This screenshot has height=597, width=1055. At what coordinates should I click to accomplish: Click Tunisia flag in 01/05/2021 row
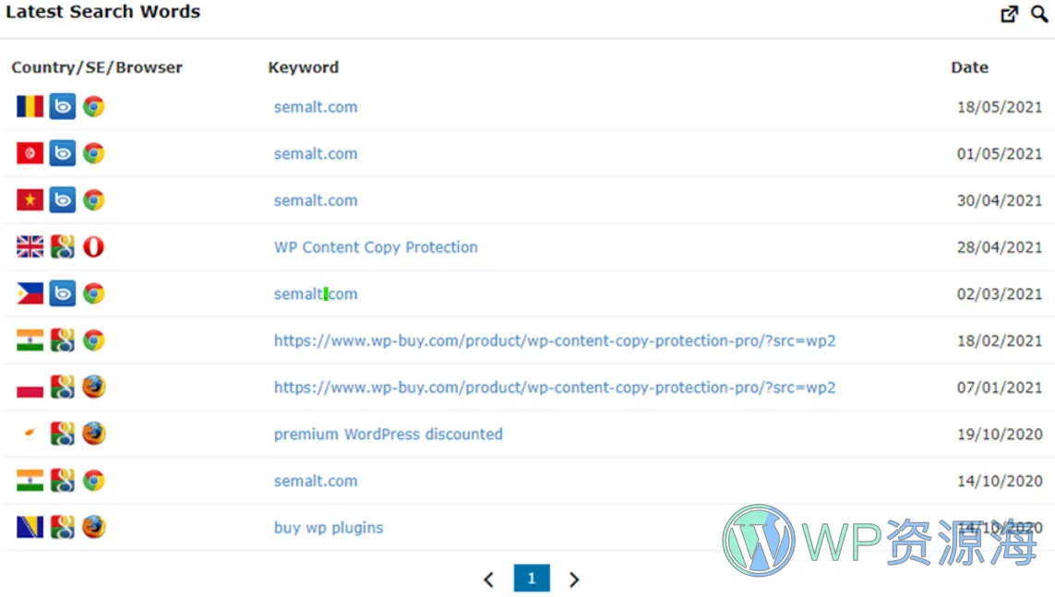pos(30,153)
